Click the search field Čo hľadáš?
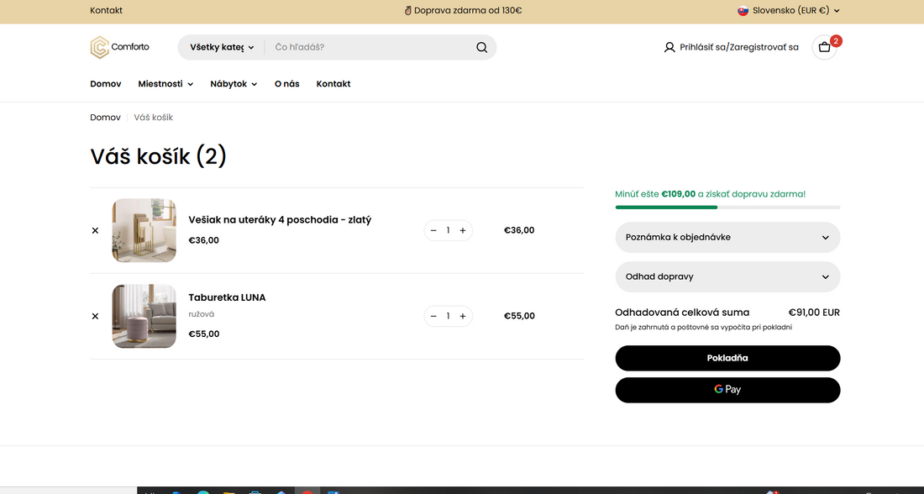This screenshot has width=924, height=494. pos(370,47)
